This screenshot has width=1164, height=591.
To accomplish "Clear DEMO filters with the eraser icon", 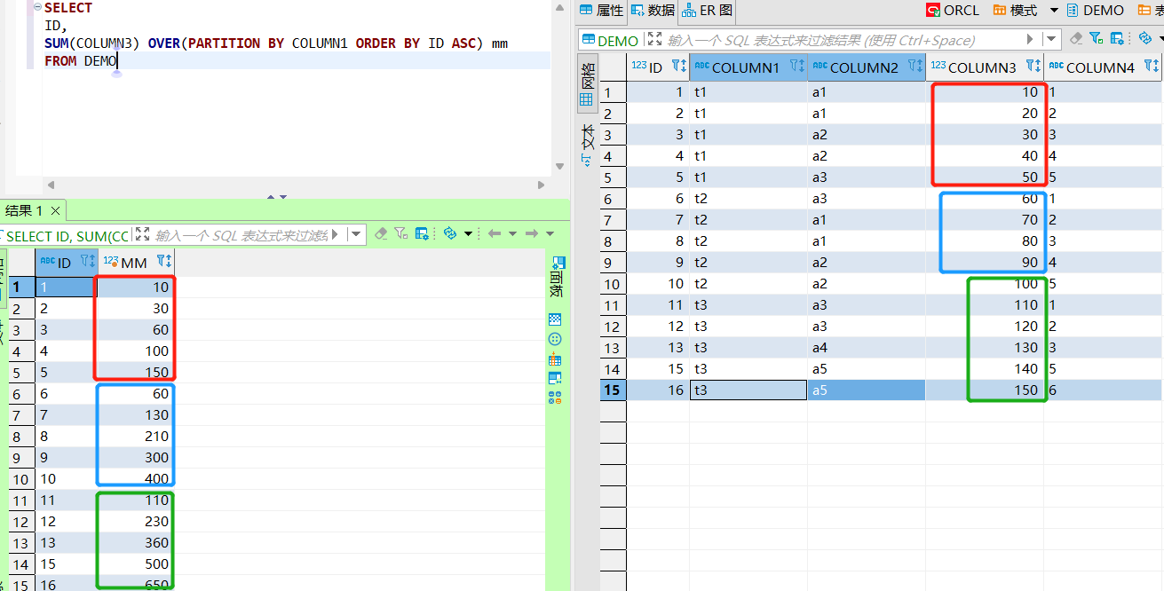I will click(x=1076, y=38).
